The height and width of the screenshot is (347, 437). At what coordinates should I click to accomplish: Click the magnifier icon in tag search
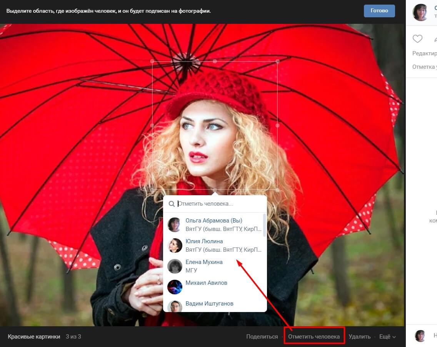[x=172, y=204]
